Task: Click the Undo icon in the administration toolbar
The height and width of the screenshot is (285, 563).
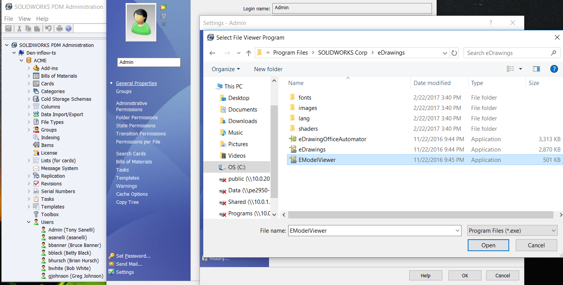Action: [x=48, y=28]
